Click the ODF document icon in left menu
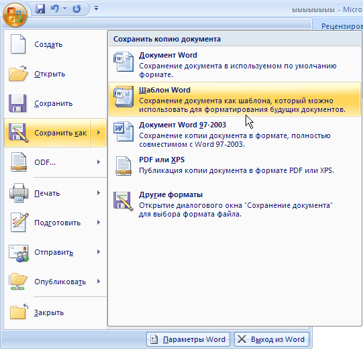The width and height of the screenshot is (363, 352). pyautogui.click(x=19, y=162)
